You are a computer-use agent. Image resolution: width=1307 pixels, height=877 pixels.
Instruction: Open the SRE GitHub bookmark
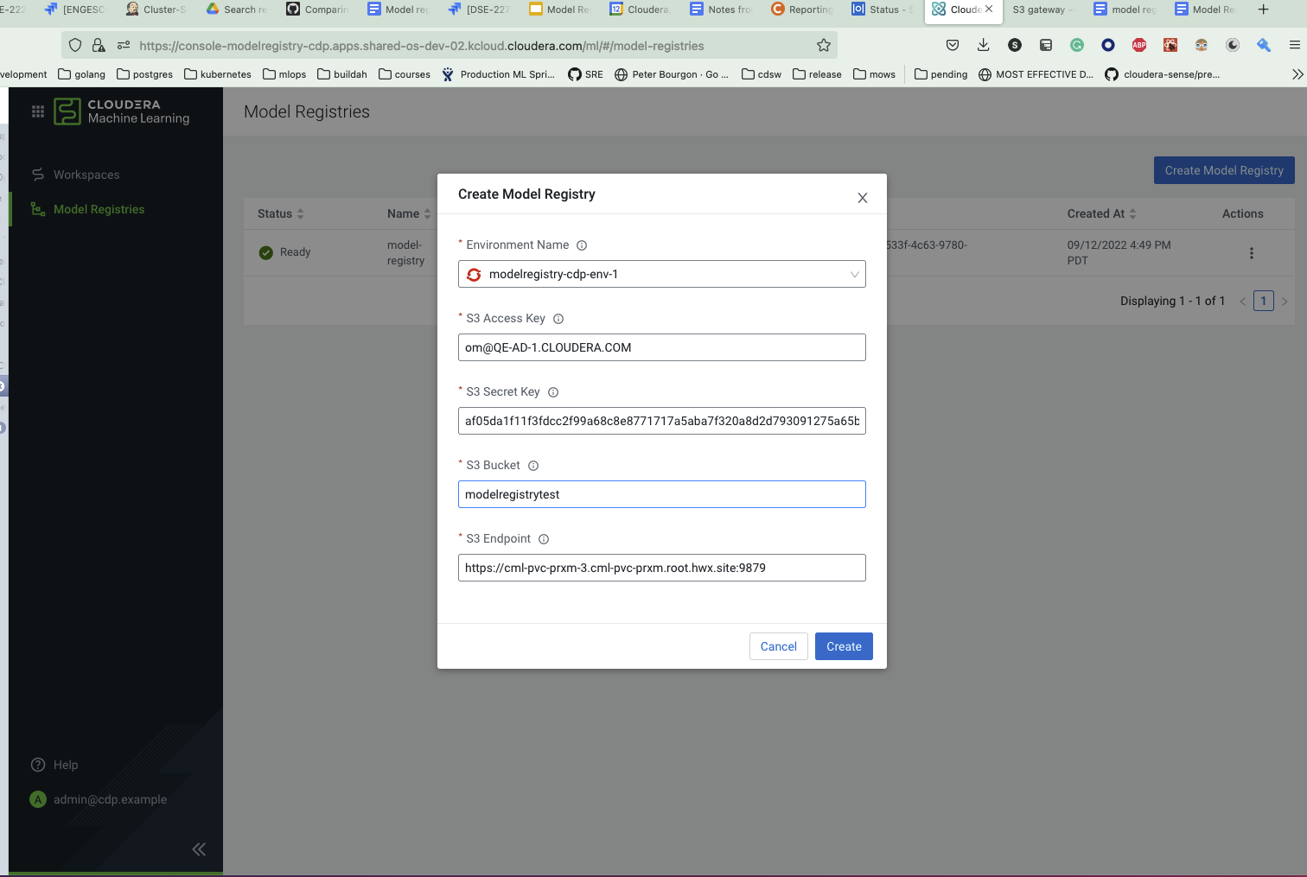(586, 74)
